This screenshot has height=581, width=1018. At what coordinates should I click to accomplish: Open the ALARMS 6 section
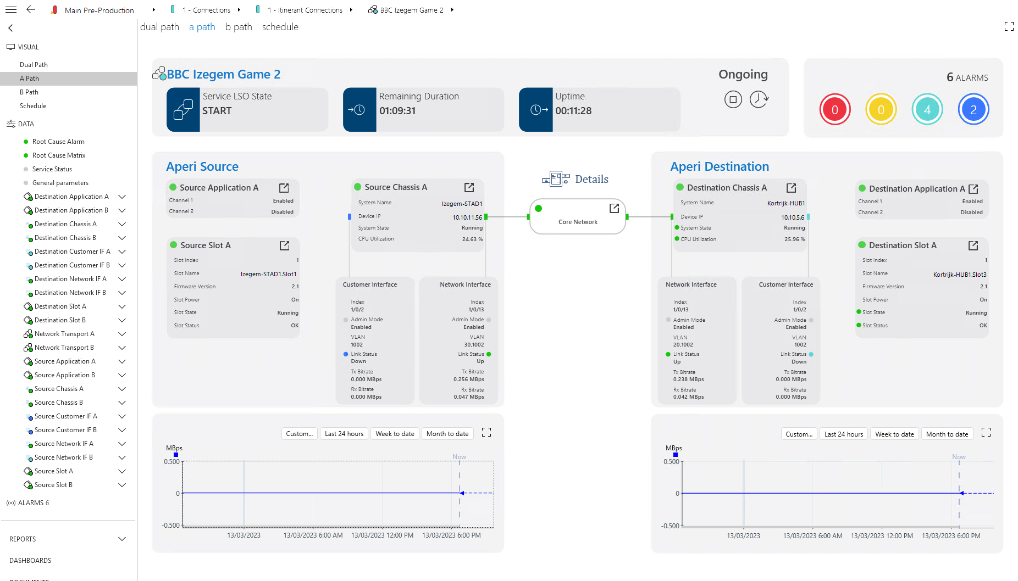tap(34, 503)
